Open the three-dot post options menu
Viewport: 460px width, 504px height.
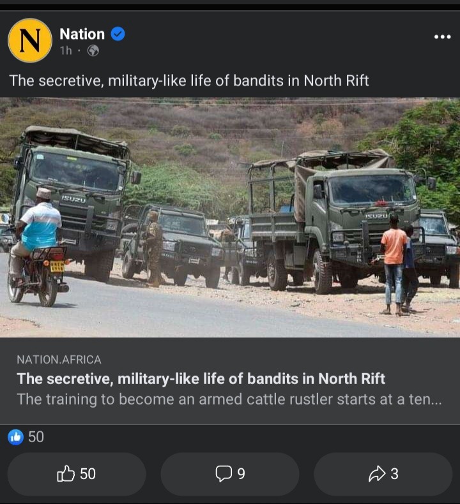point(442,36)
